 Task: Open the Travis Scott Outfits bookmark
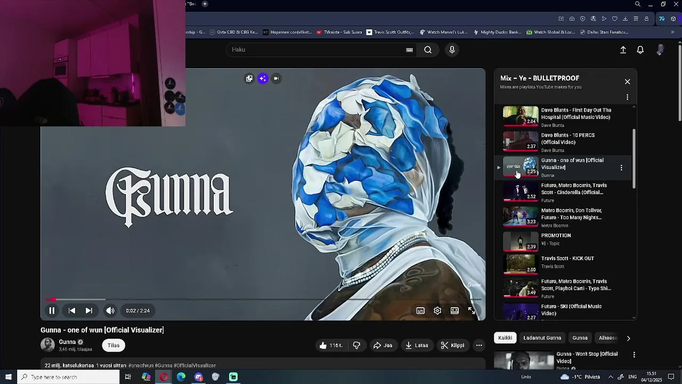[389, 32]
